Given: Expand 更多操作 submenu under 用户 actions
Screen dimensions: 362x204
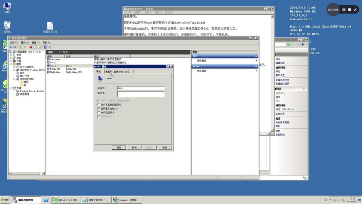Looking at the screenshot, I should tap(225, 61).
